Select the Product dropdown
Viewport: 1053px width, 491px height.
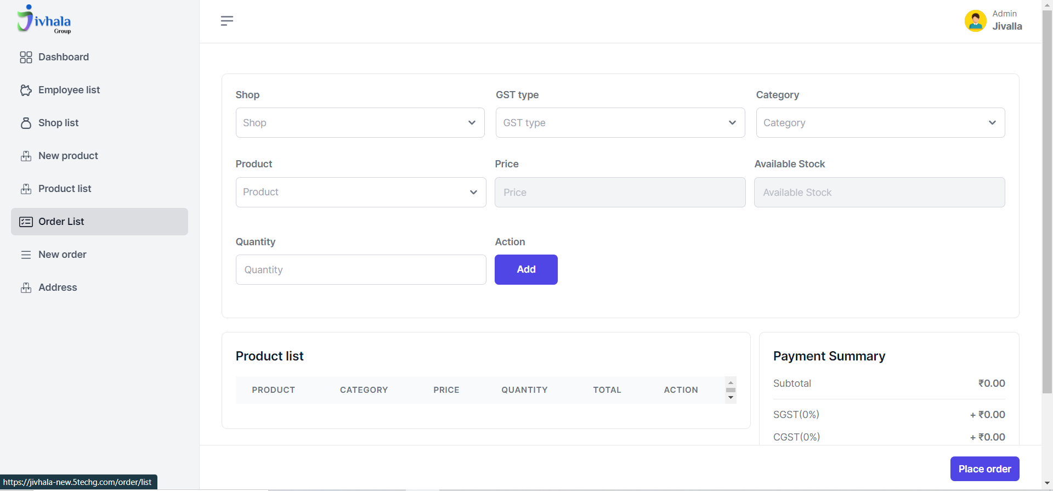click(x=360, y=192)
